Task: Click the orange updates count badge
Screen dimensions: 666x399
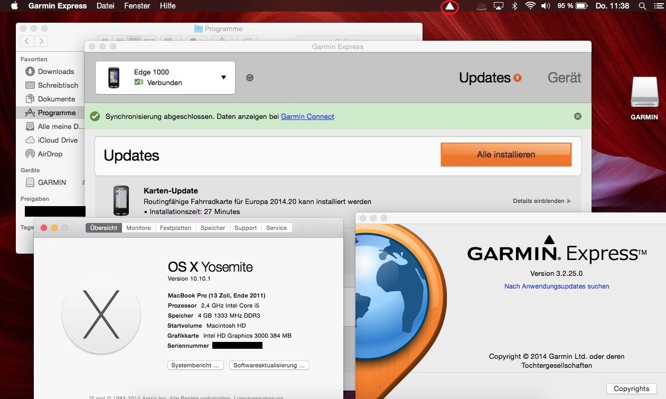Action: (518, 78)
